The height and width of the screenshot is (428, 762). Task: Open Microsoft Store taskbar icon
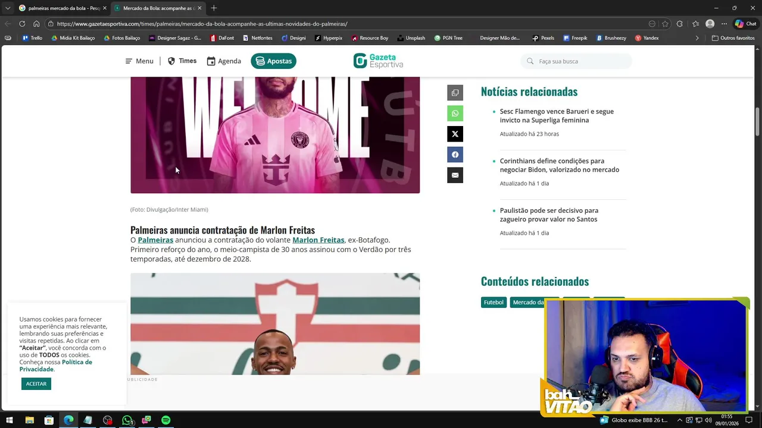click(x=49, y=420)
